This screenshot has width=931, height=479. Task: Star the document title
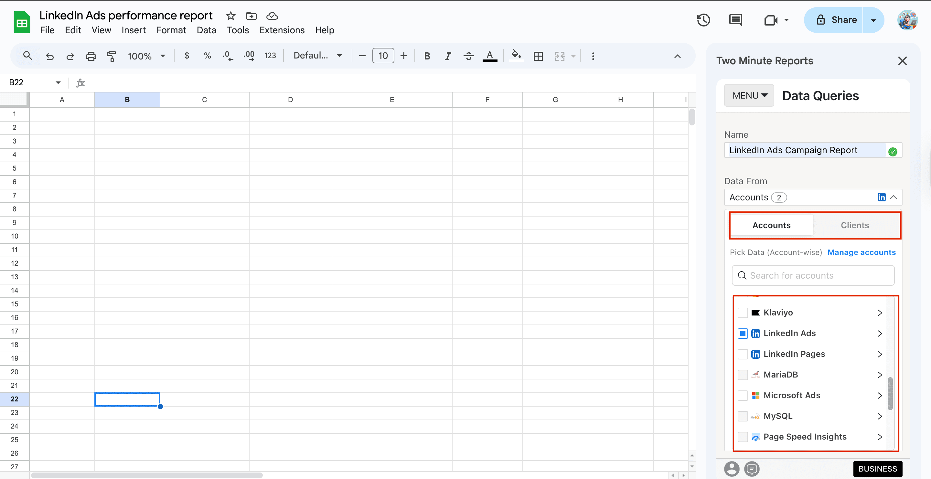(x=230, y=16)
